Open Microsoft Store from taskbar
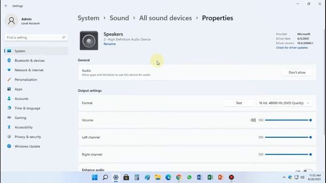This screenshot has height=183, width=326. (126, 177)
